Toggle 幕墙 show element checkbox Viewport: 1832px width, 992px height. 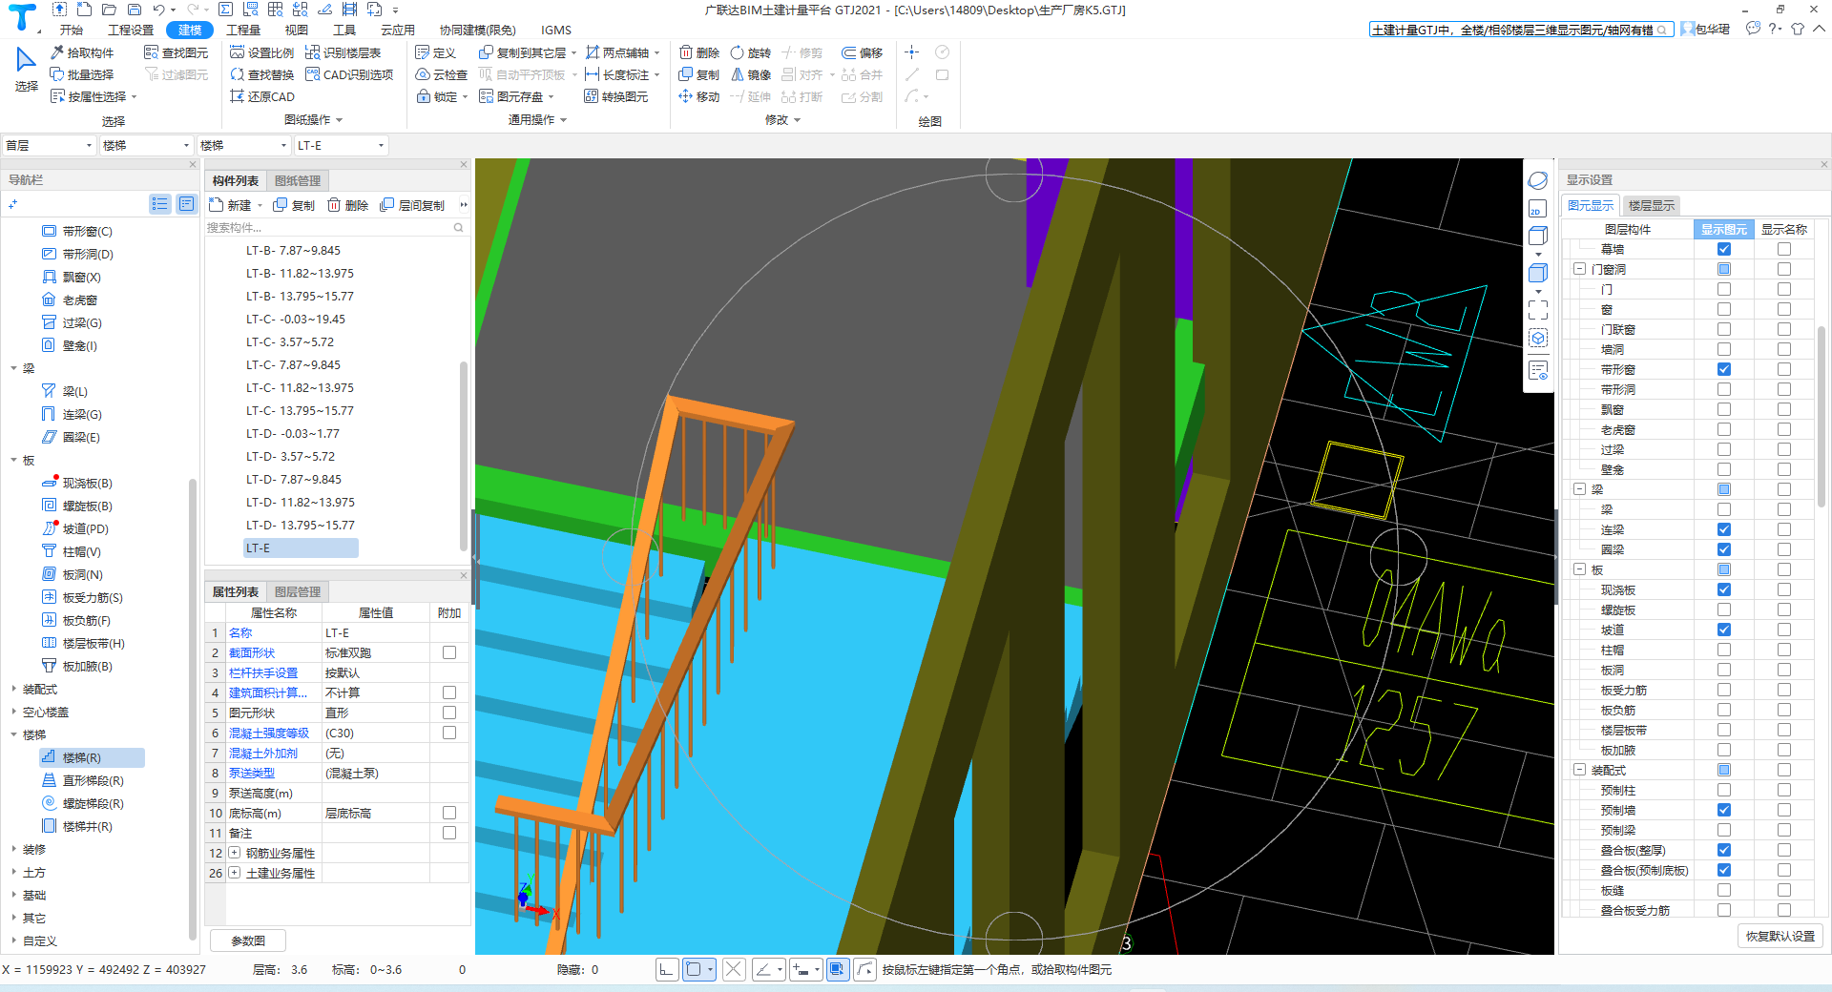1724,249
